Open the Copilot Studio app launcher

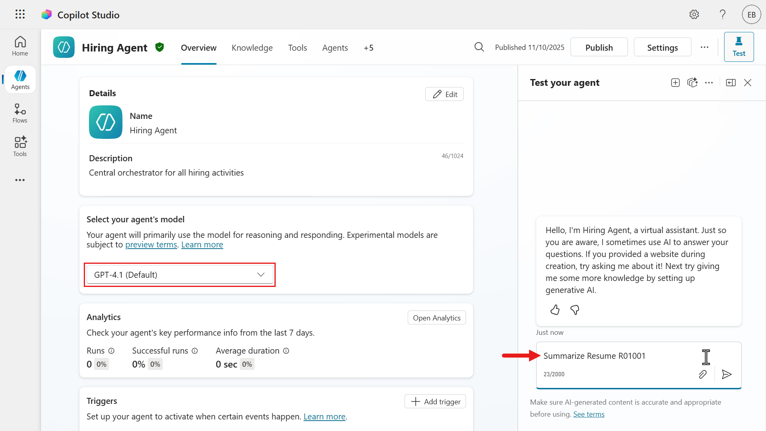[20, 14]
